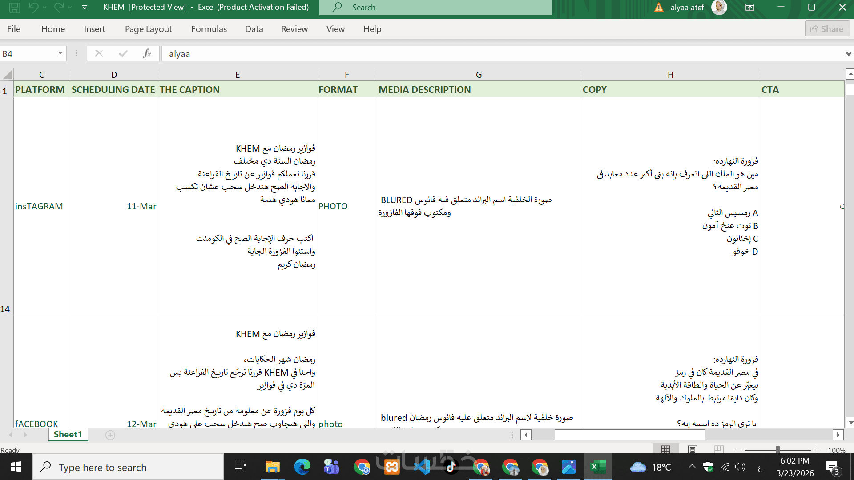This screenshot has width=854, height=480.
Task: Add a new sheet with the plus icon
Action: (110, 435)
